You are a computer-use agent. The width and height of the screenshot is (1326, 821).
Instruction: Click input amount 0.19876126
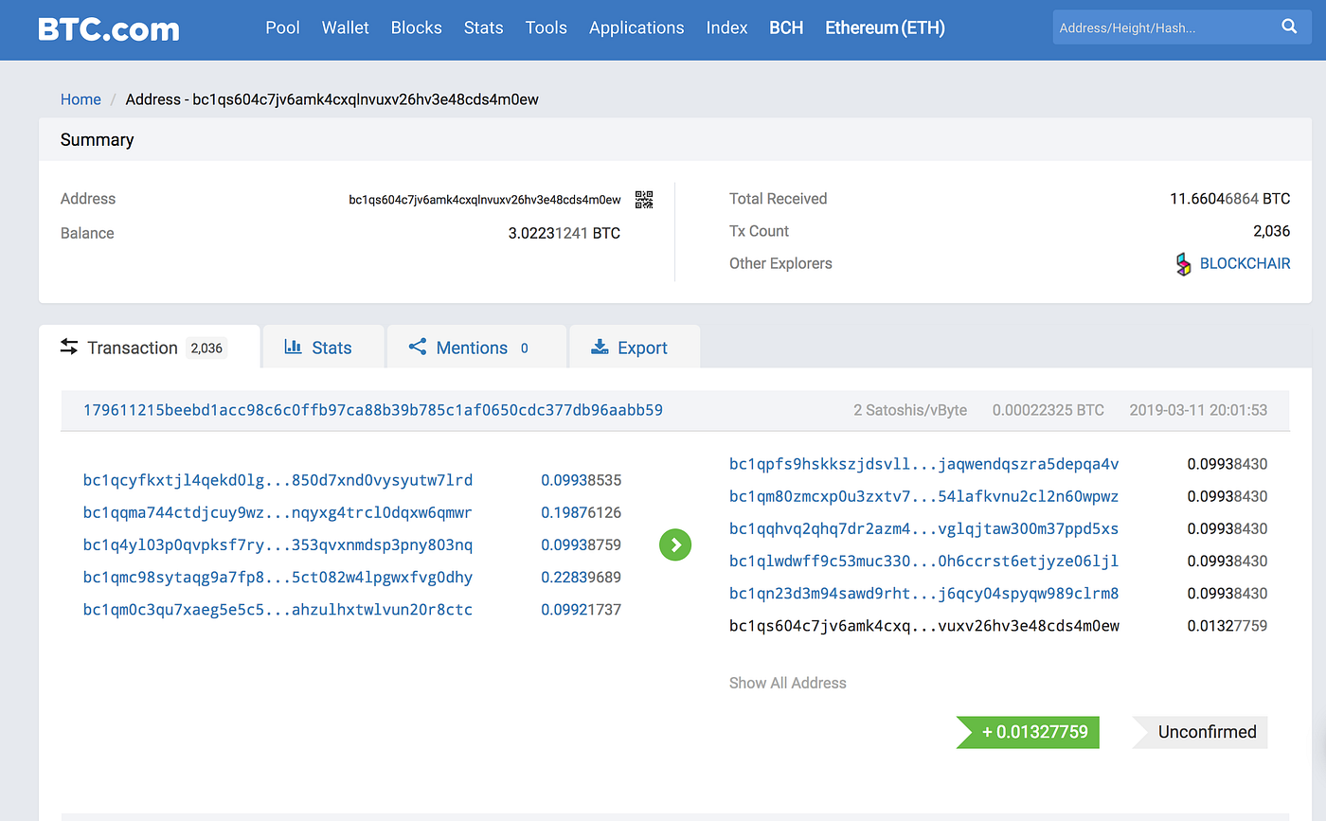[582, 512]
